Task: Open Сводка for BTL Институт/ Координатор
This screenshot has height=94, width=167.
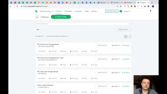Action: (x=63, y=51)
